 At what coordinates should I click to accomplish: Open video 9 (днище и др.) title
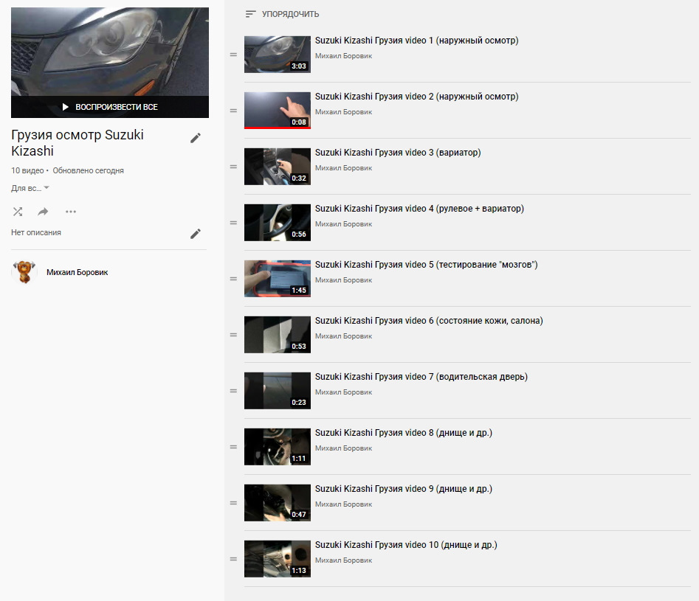point(404,489)
